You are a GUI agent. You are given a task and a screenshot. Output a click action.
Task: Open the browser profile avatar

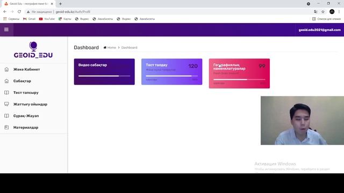(x=332, y=12)
